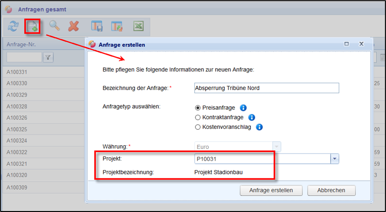This screenshot has width=386, height=212.
Task: Click the red X delete icon
Action: [73, 27]
